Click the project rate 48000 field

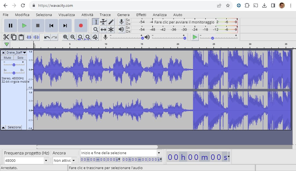(24, 160)
